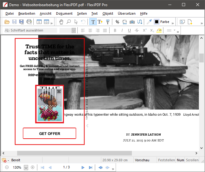Expand the font size dropdown
The image size is (205, 172).
pyautogui.click(x=73, y=30)
